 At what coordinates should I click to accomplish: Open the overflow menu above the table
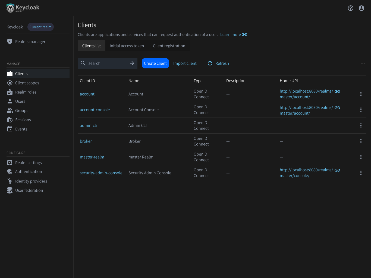(363, 63)
